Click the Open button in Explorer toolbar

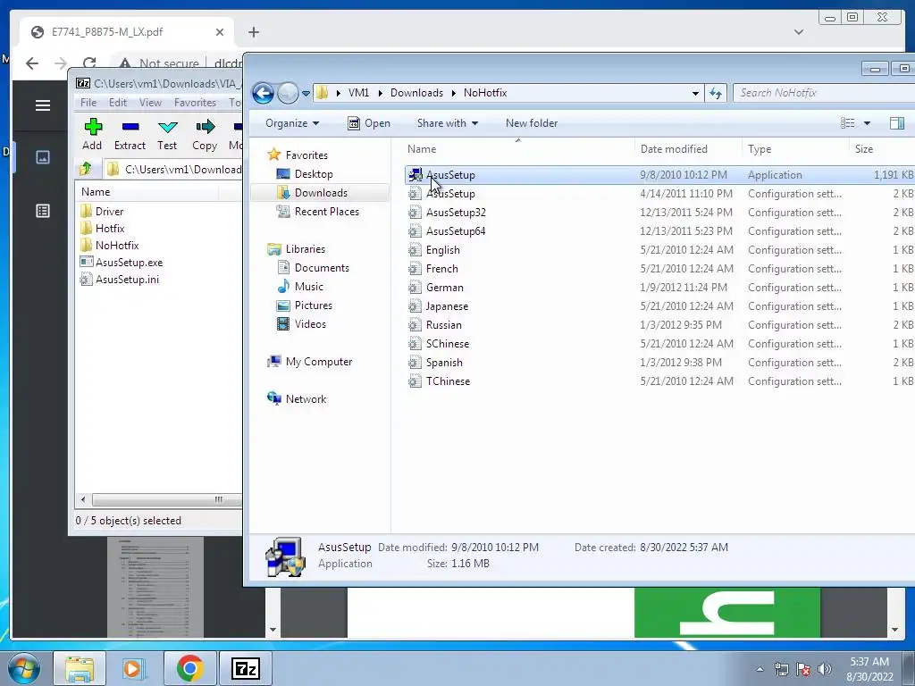point(369,123)
